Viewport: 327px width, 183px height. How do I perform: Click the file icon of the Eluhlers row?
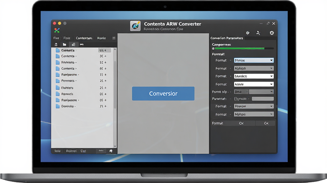point(58,88)
